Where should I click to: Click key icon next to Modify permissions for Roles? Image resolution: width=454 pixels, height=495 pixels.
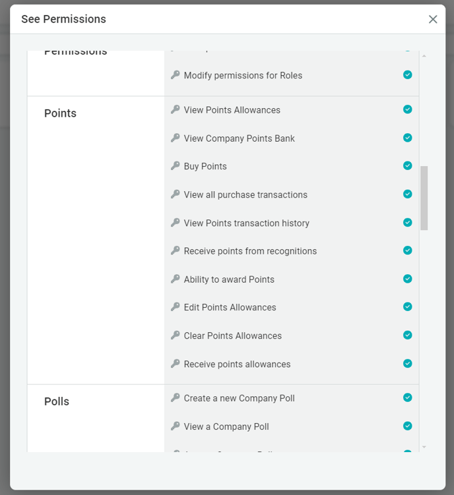point(175,75)
